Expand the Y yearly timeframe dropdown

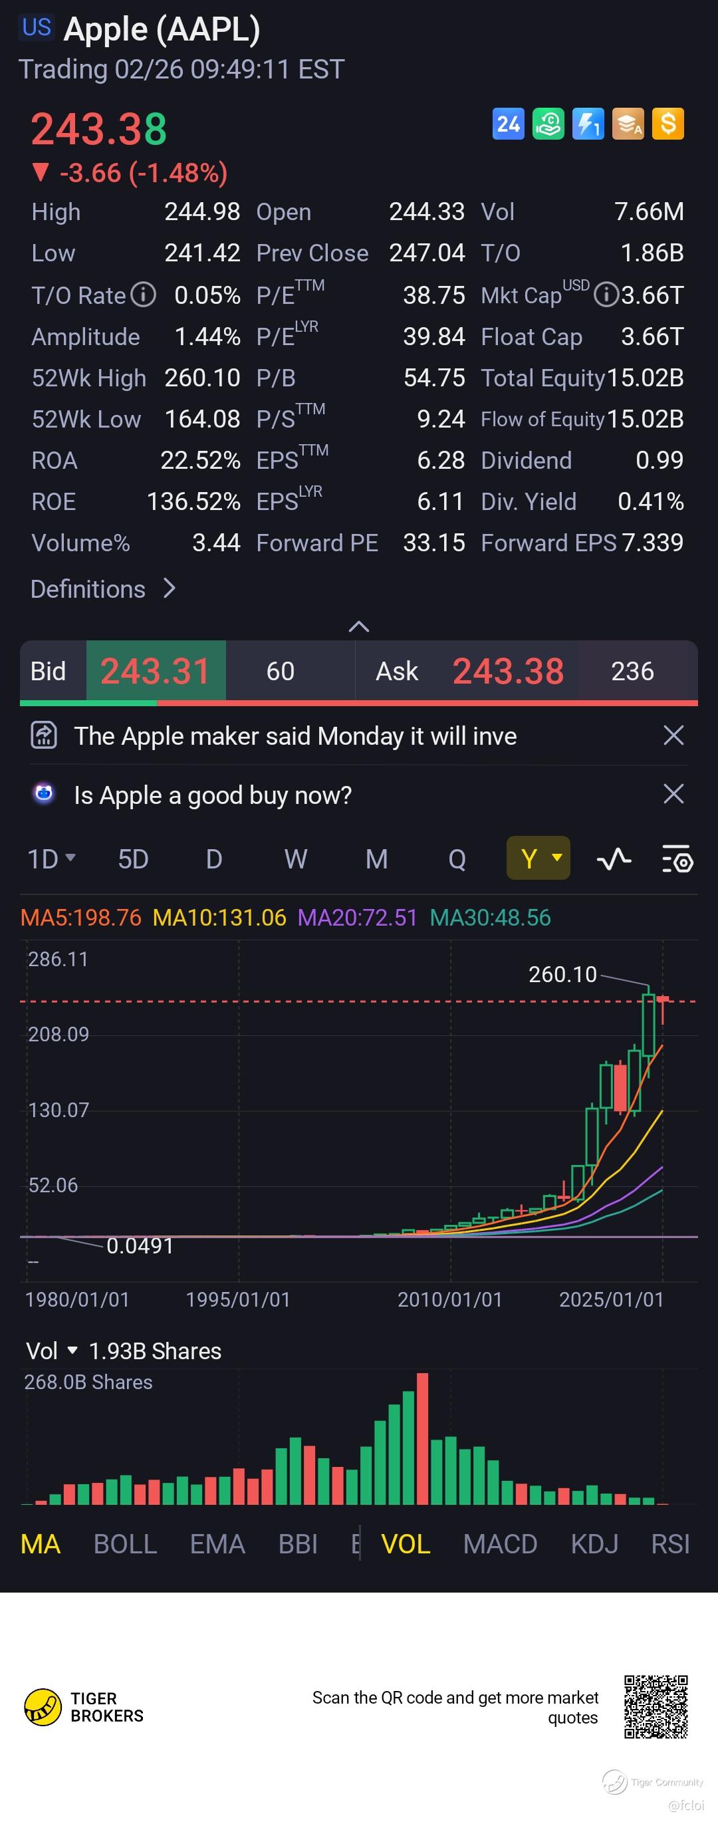538,858
